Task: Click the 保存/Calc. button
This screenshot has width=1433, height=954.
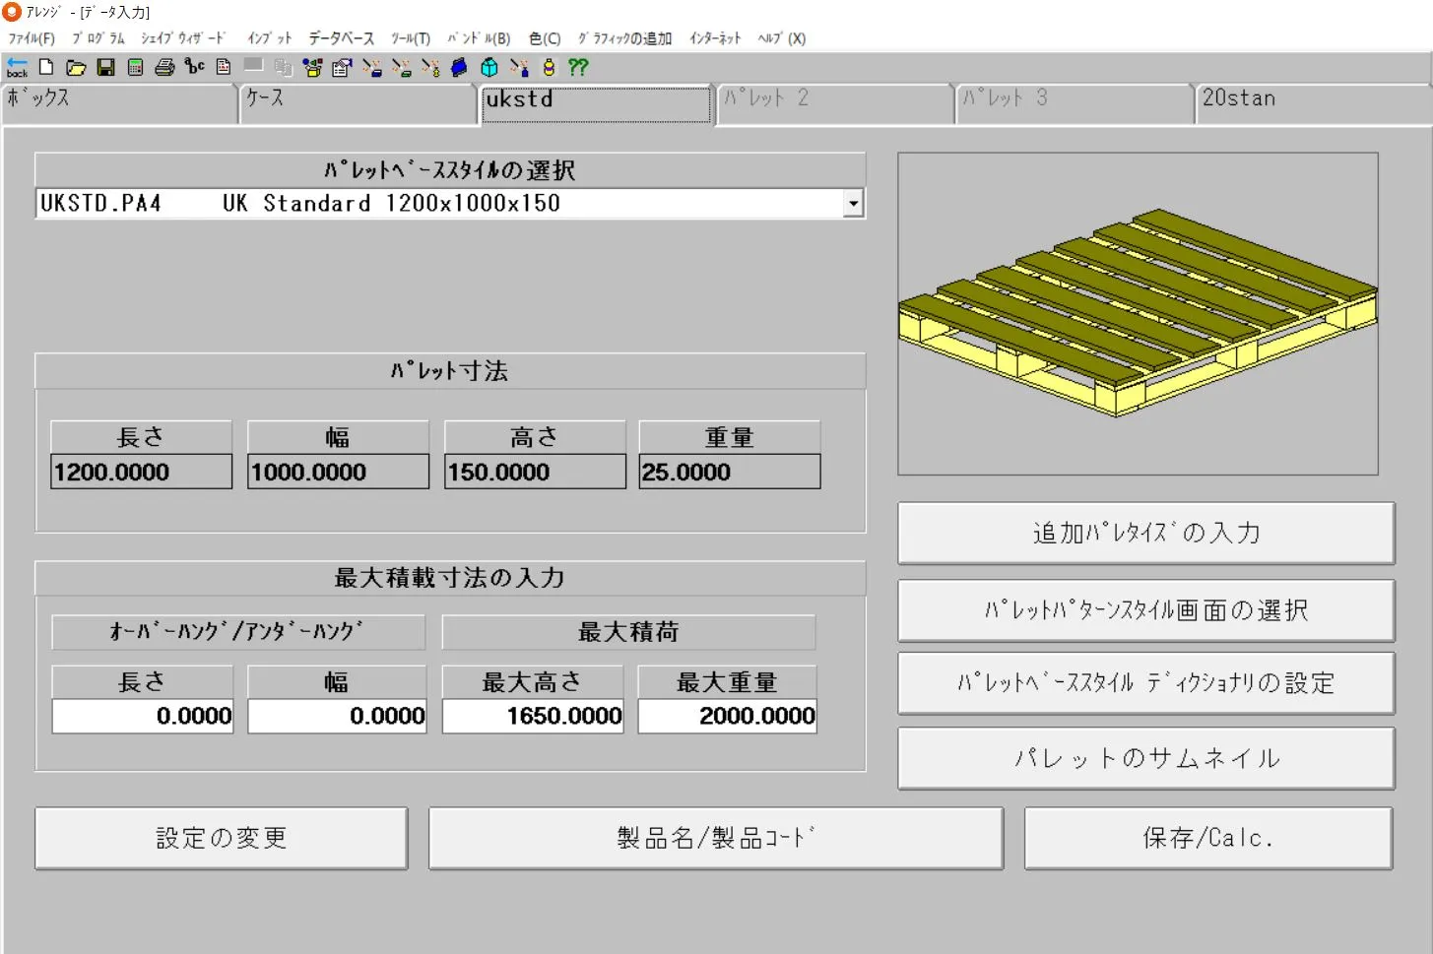Action: [1207, 838]
